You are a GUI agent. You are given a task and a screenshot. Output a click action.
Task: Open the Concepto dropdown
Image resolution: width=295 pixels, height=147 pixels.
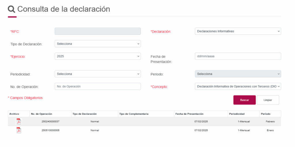point(238,86)
